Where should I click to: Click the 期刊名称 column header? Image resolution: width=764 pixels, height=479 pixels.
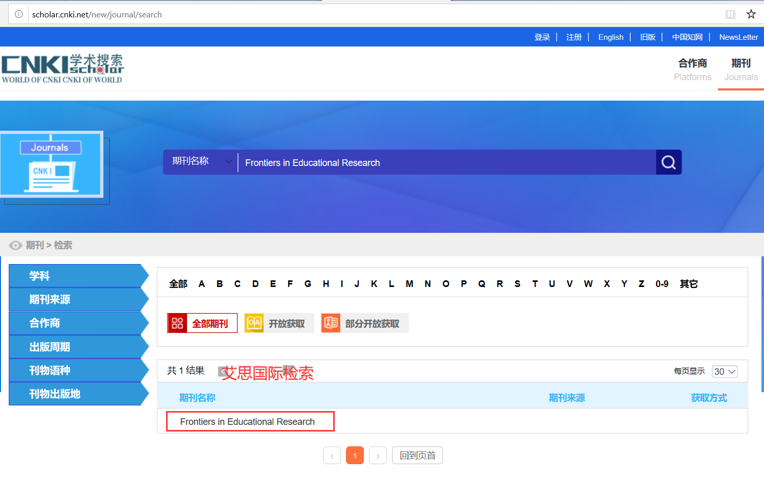pos(197,398)
